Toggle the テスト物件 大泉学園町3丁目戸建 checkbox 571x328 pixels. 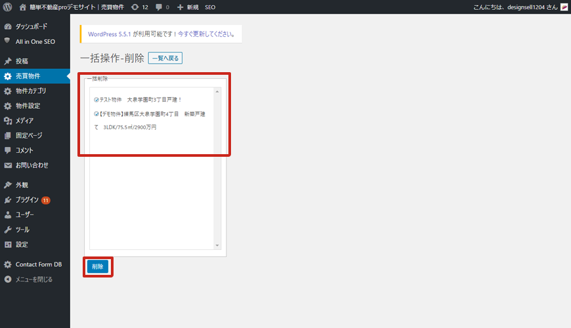pyautogui.click(x=96, y=100)
